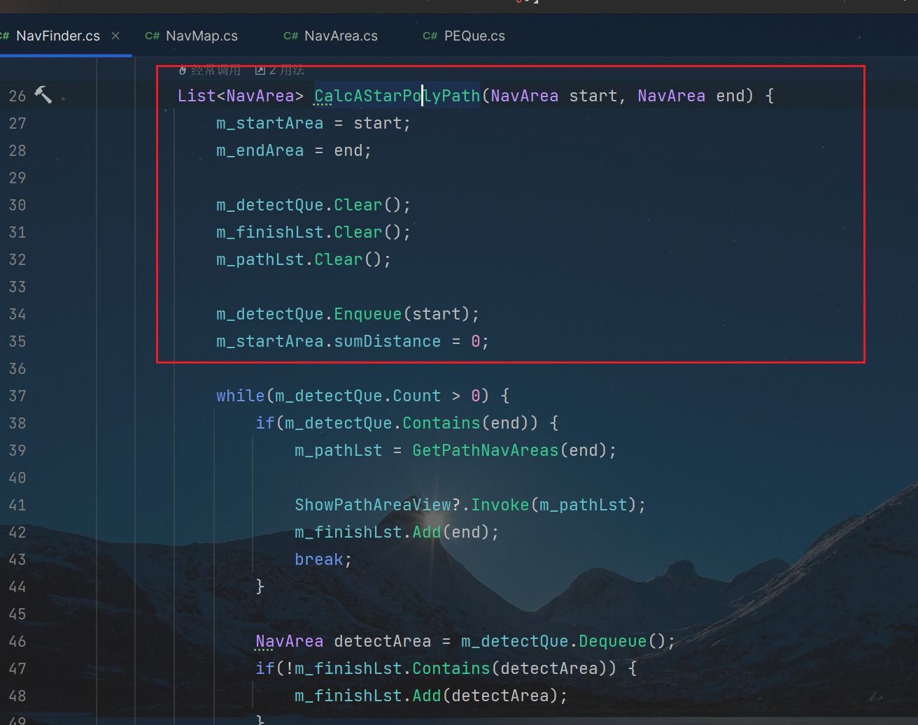Click the Enqueue method call on line 34
The width and height of the screenshot is (918, 725).
[367, 314]
